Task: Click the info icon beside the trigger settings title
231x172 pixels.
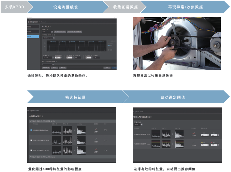Action: coord(51,27)
